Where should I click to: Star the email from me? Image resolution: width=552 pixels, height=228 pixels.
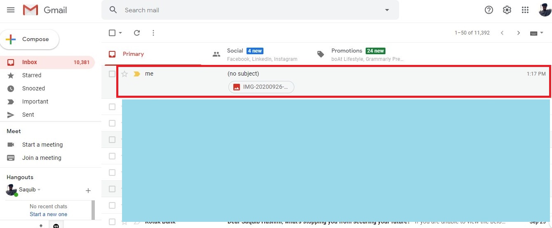124,74
